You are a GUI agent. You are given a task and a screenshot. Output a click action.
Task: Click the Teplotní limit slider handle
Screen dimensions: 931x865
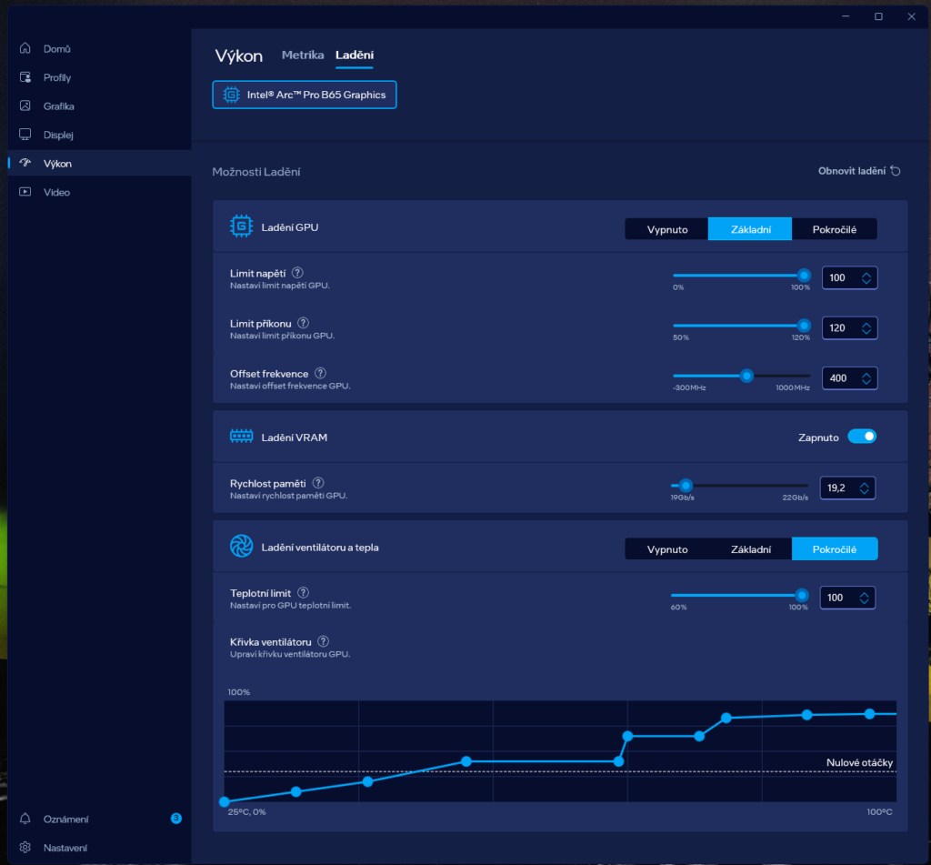coord(802,595)
